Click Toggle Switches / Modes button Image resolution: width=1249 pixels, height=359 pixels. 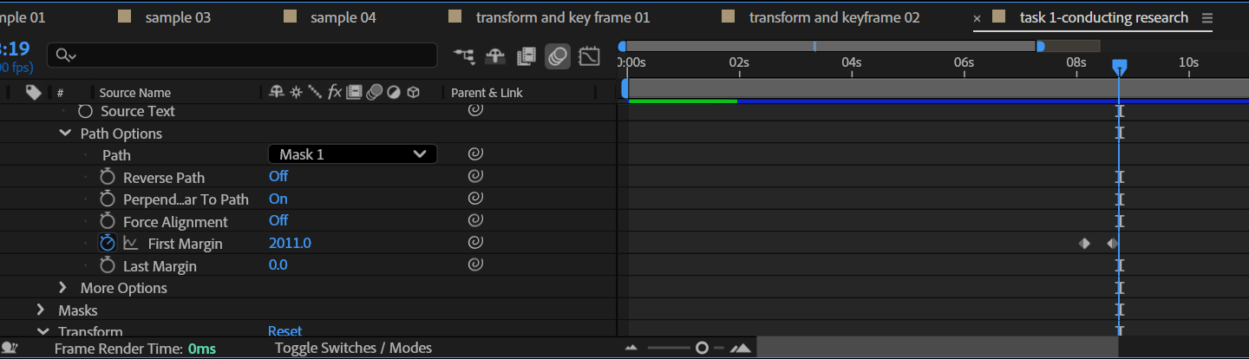point(353,348)
